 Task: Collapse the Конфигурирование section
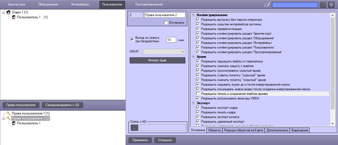tap(193, 15)
